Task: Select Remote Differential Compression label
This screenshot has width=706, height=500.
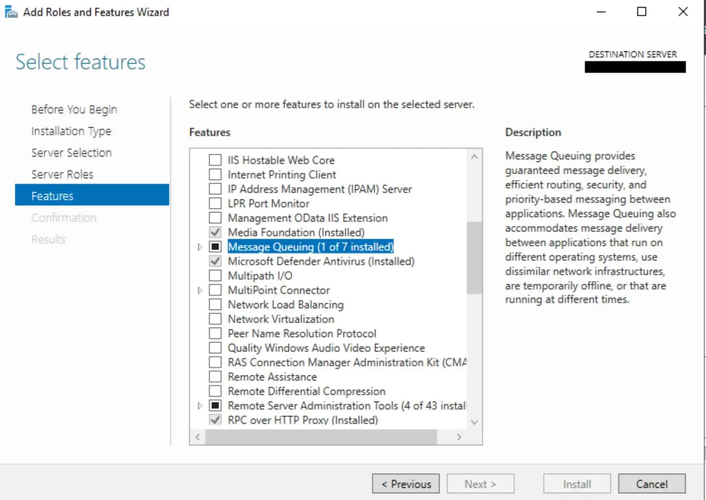Action: (306, 391)
